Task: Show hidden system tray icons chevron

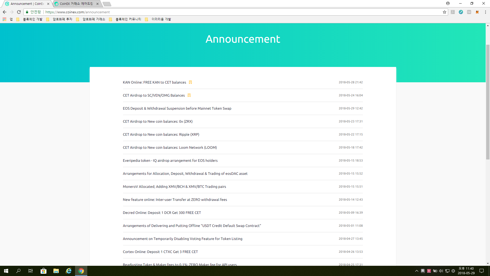Action: tap(417, 271)
